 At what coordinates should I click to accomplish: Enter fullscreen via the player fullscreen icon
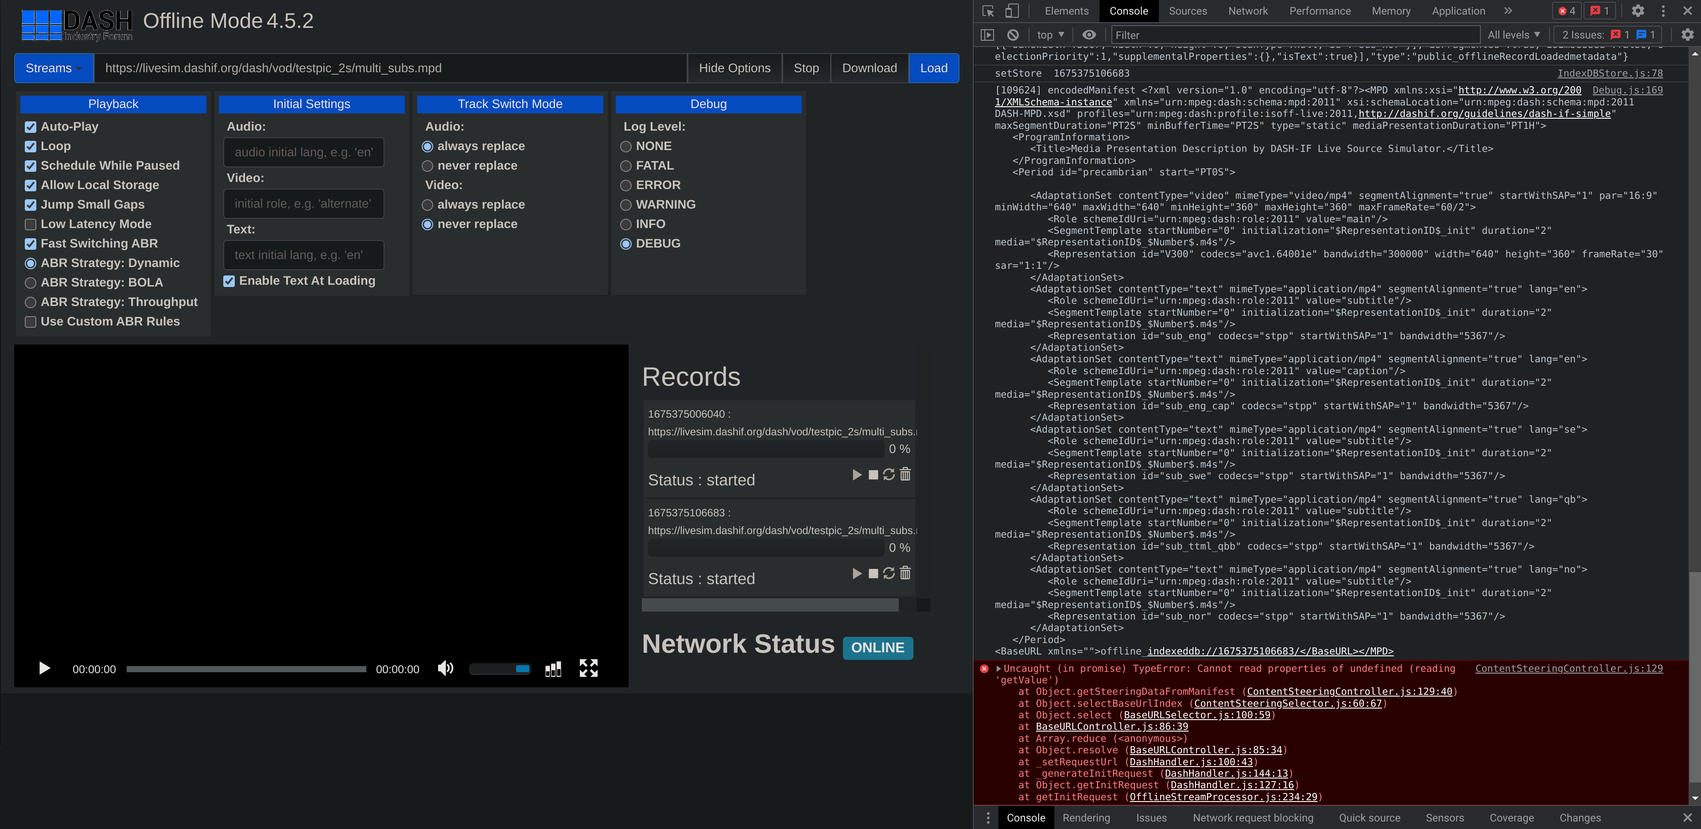tap(588, 669)
